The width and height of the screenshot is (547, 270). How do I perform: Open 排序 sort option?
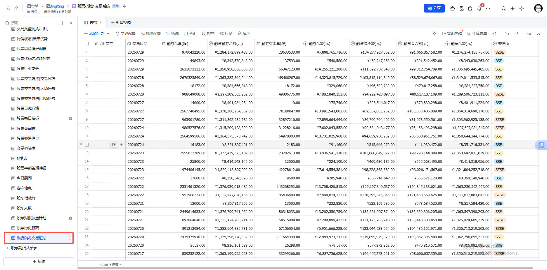208,34
